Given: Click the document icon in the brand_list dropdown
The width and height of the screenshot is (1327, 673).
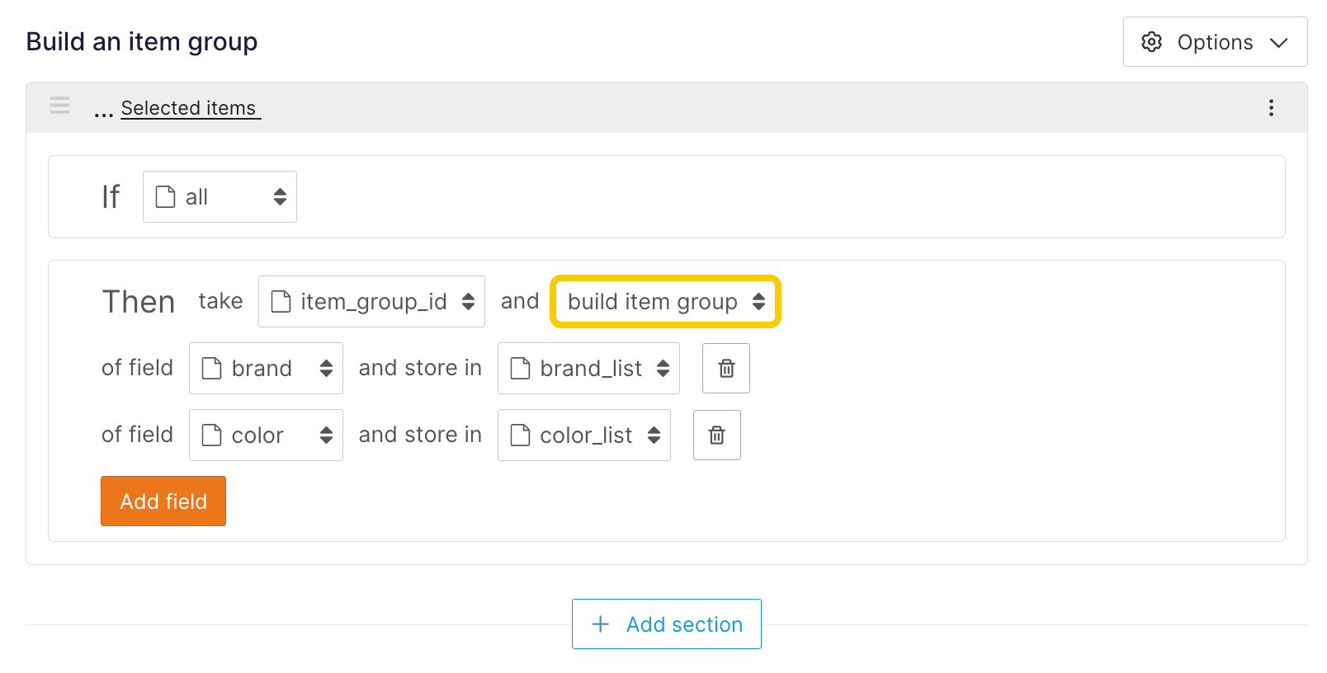Looking at the screenshot, I should 520,369.
